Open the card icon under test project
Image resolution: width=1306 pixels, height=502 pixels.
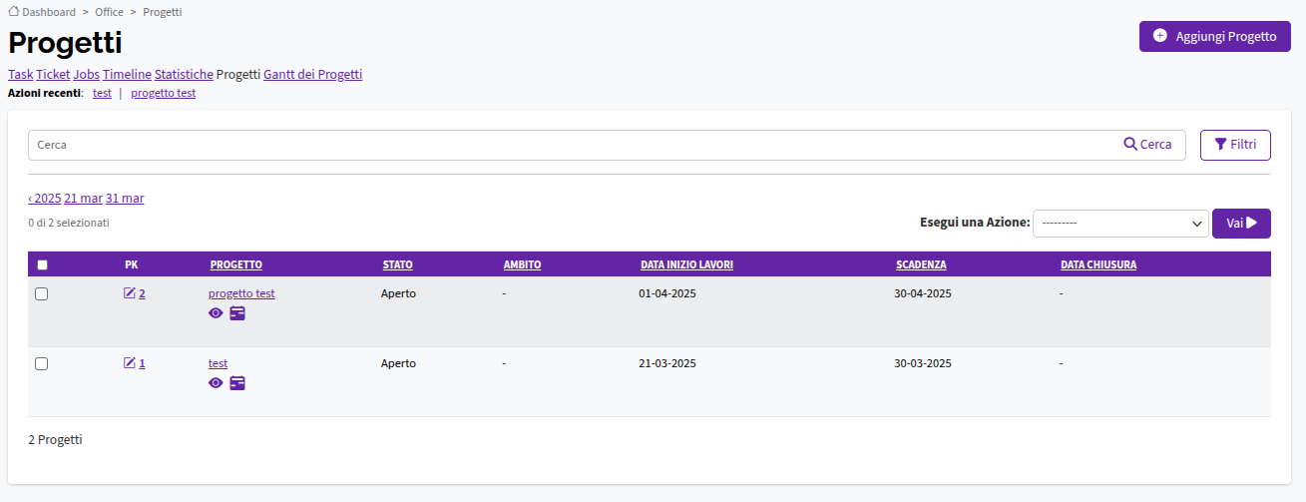pos(237,383)
